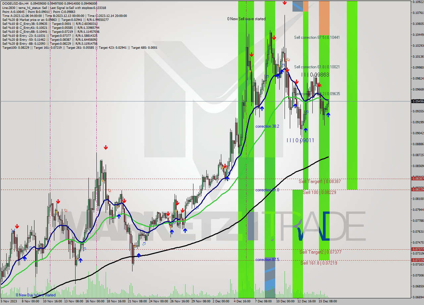Click the 'I I I 0.09863' point marker text
This screenshot has height=305, width=424.
(315, 75)
